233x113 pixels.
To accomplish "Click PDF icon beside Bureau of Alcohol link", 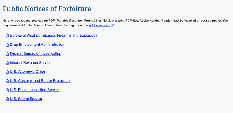I will 7,36.
